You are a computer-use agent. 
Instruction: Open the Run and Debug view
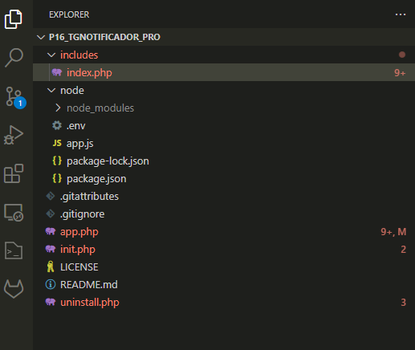tap(14, 135)
